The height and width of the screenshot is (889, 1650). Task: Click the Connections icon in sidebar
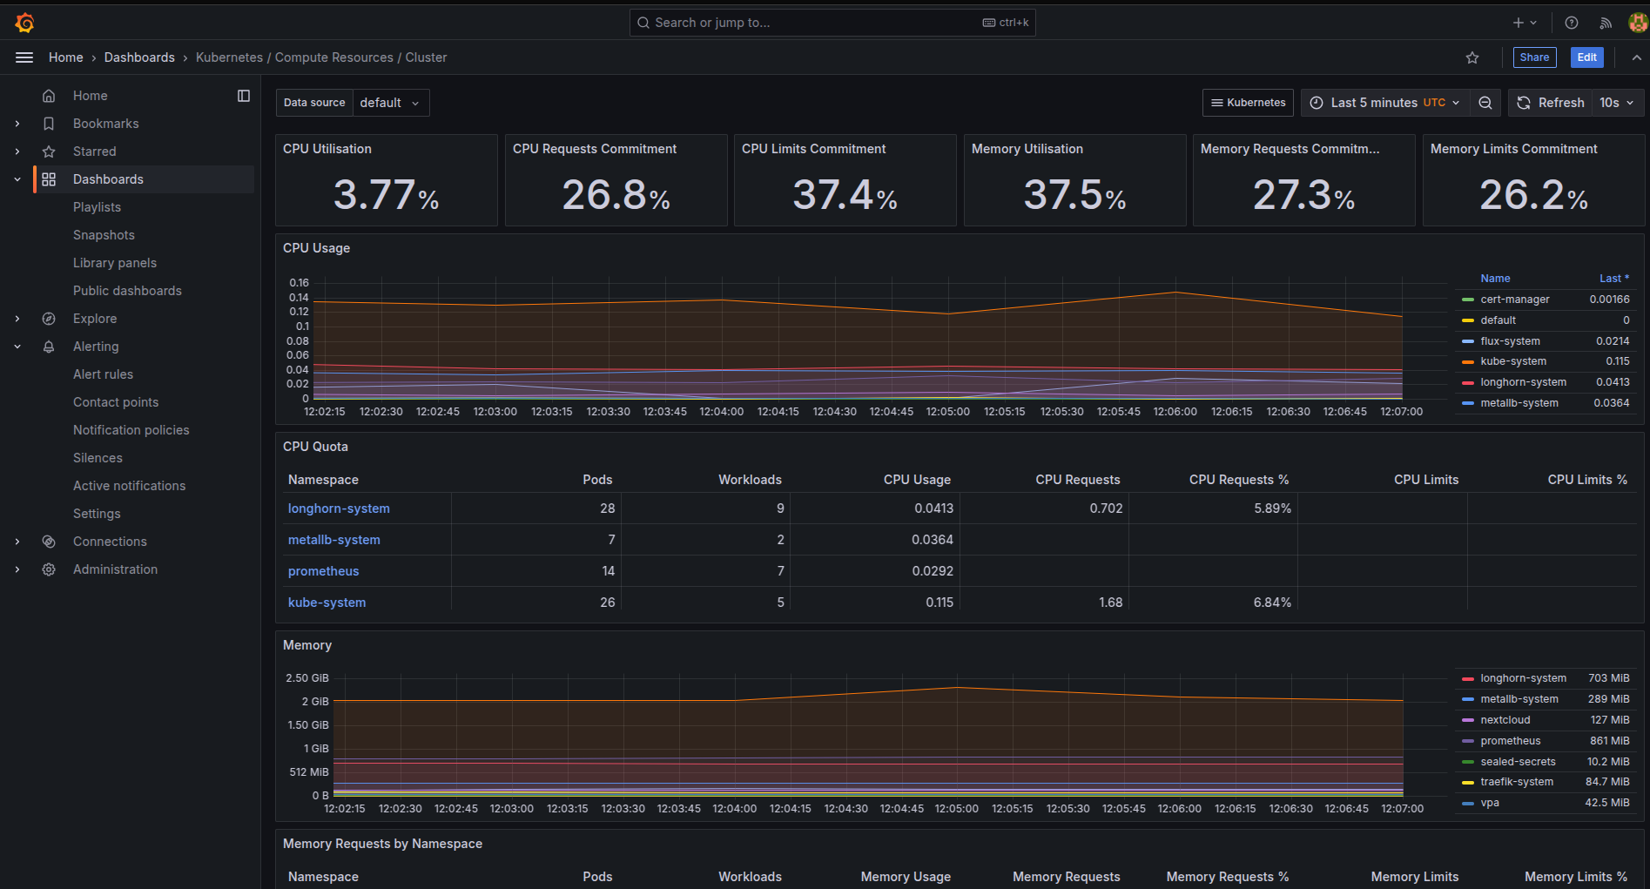[x=49, y=542]
